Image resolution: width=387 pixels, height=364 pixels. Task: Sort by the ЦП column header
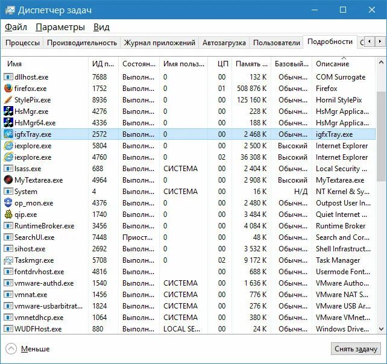[219, 64]
